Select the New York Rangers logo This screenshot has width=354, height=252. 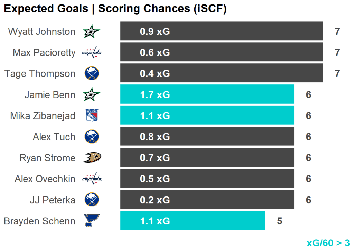(x=92, y=116)
